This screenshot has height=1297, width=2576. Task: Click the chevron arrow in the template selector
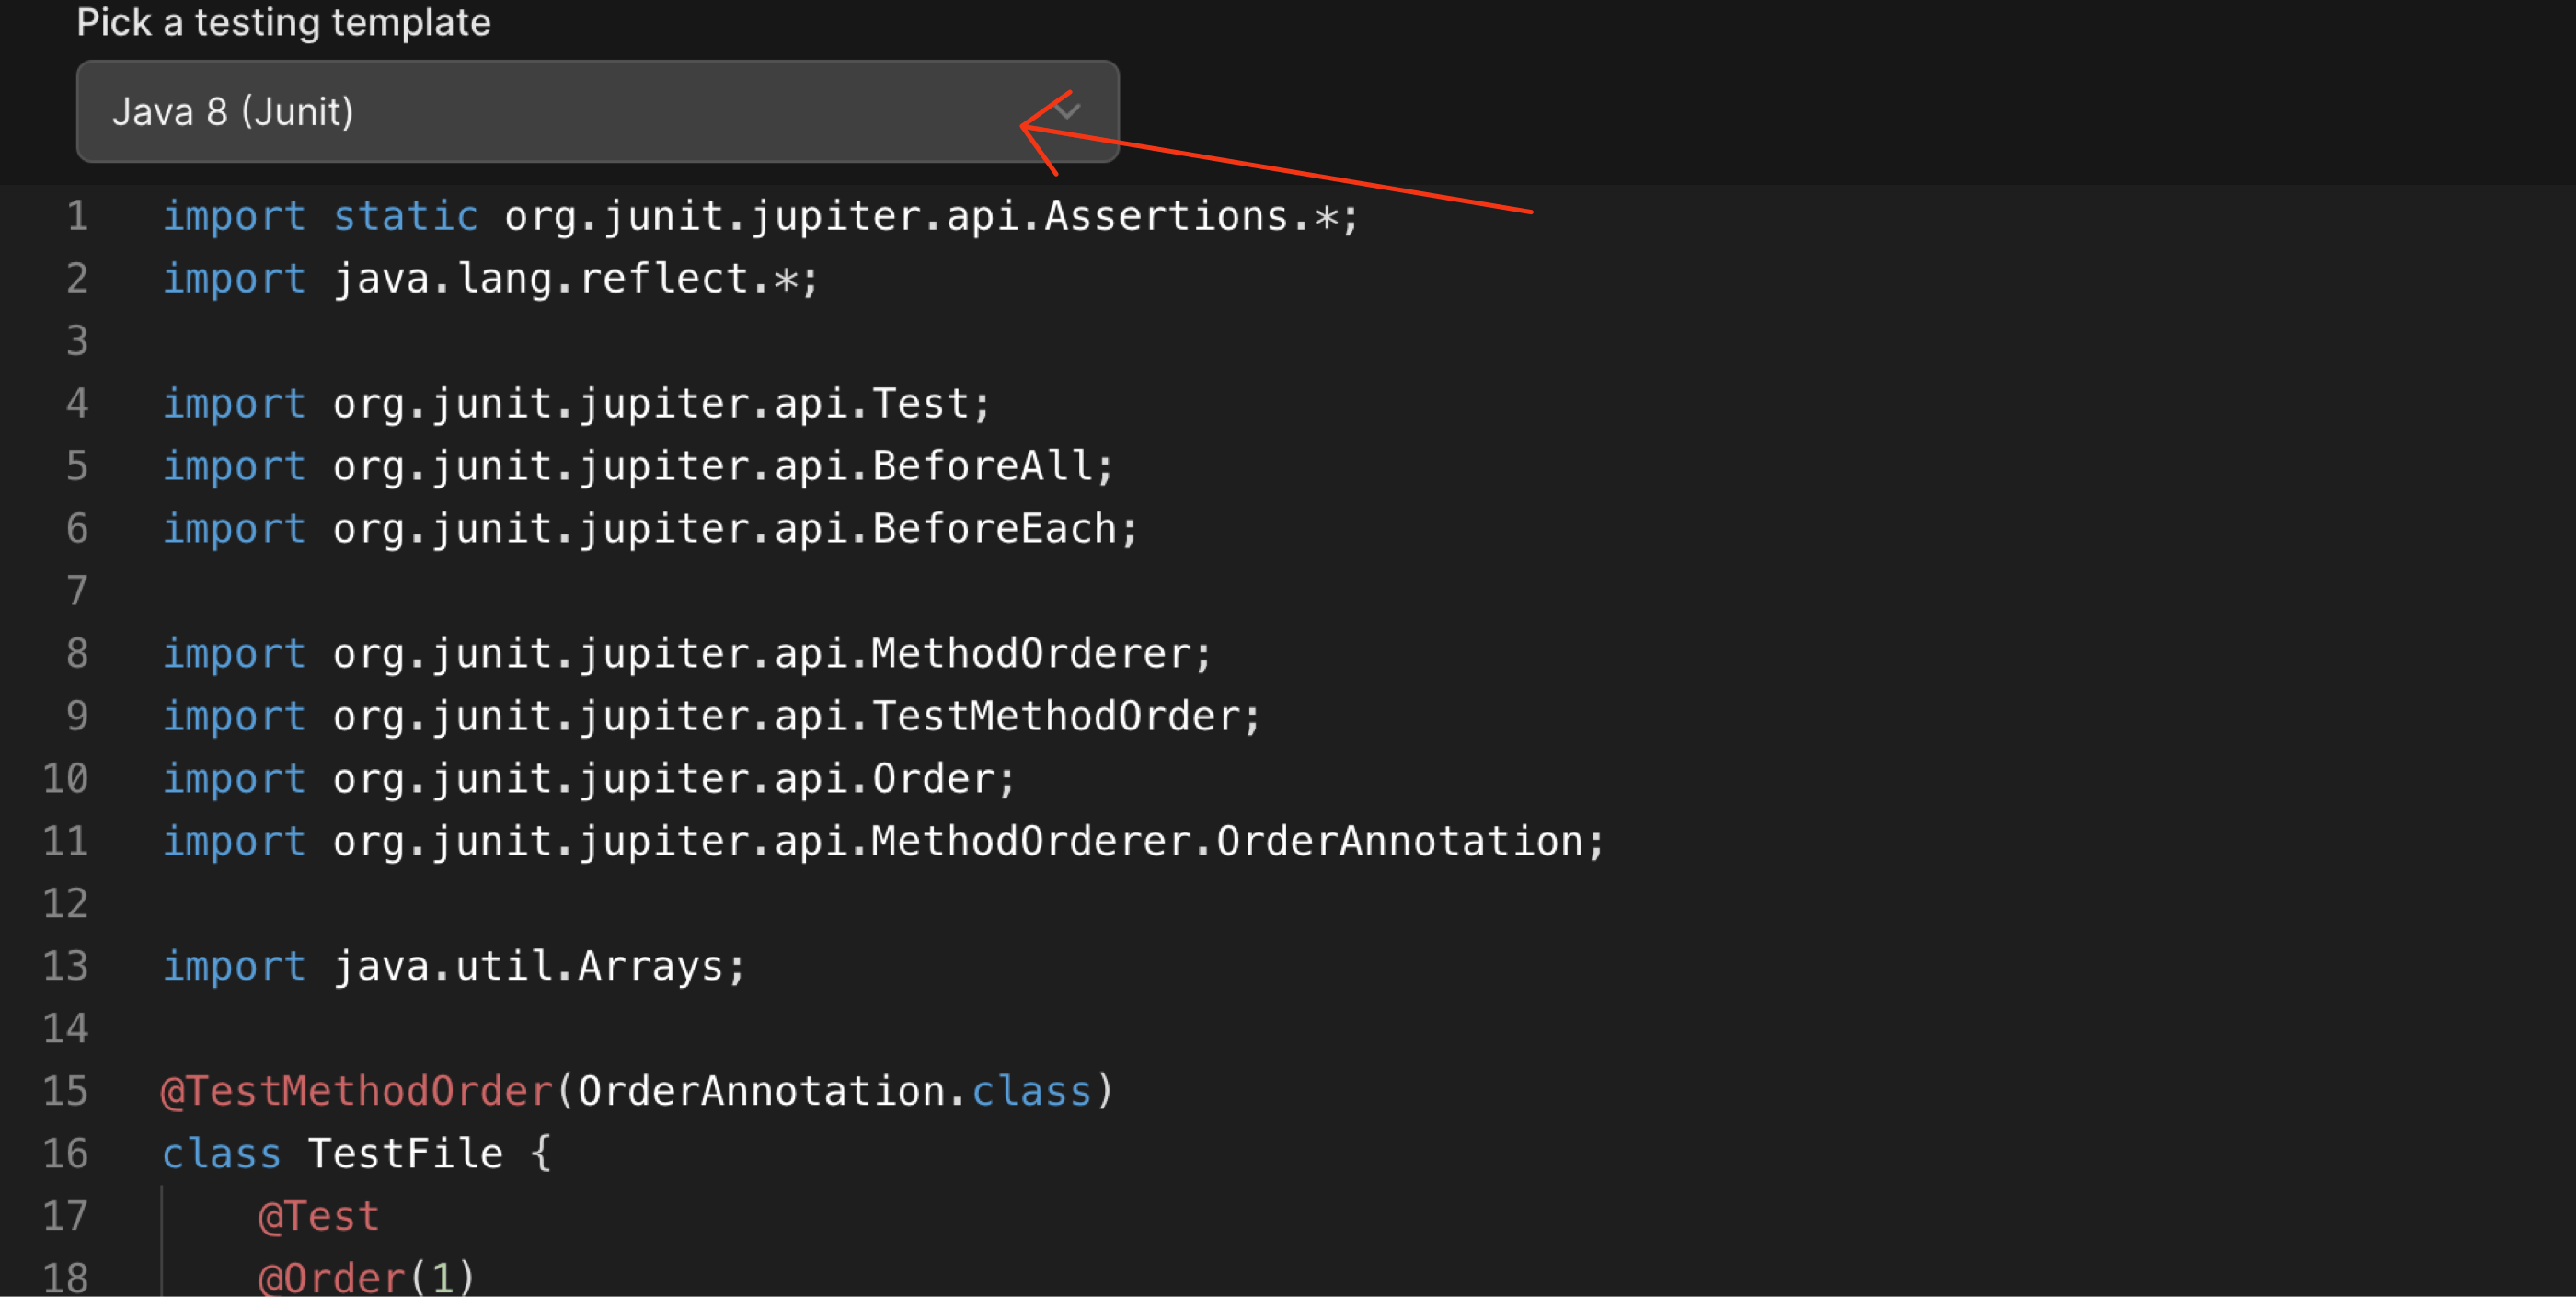(x=1067, y=110)
